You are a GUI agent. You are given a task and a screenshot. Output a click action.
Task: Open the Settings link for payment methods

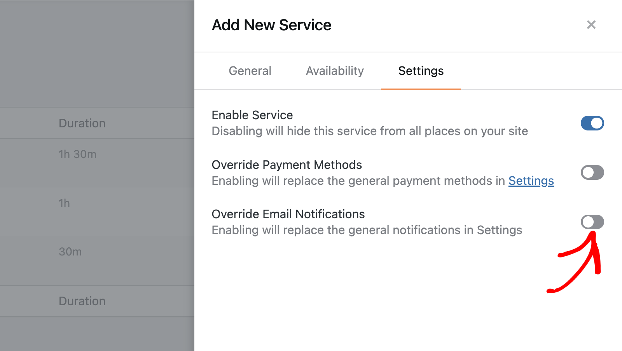tap(531, 181)
